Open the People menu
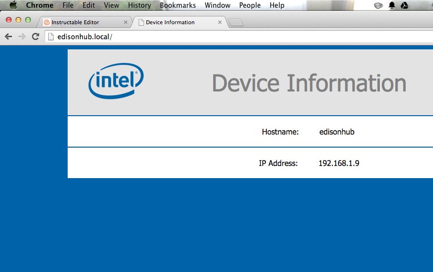Viewport: 433px width, 272px height. coord(250,5)
